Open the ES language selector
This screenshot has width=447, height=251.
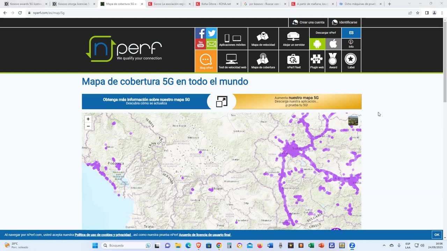(351, 33)
